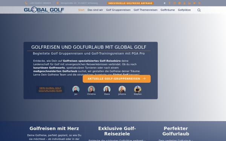Select team member Johanna's photo
The image size is (226, 141).
coord(122,89)
